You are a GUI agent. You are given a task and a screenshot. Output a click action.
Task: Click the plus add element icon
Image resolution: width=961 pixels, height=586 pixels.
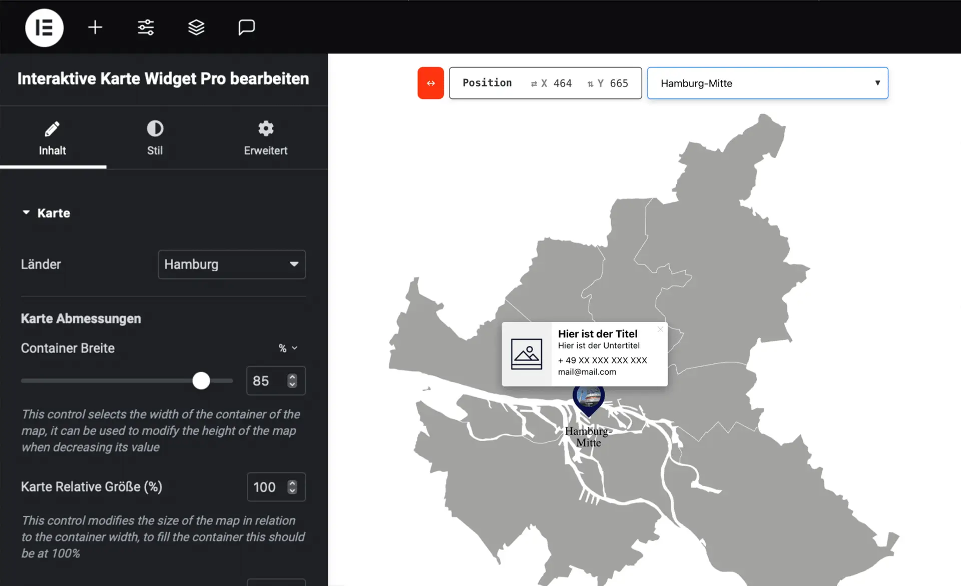(x=95, y=27)
